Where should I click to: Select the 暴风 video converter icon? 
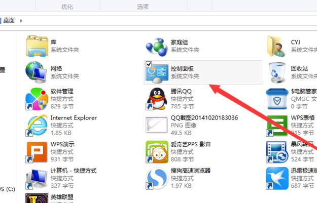click(x=277, y=152)
